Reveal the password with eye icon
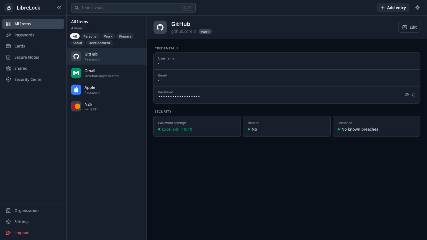427x240 pixels. [406, 95]
